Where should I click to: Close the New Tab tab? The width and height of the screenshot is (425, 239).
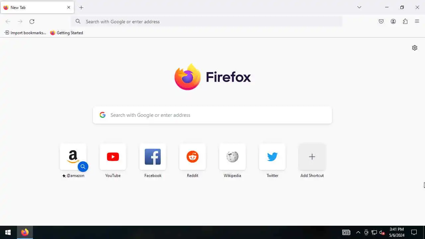point(69,7)
